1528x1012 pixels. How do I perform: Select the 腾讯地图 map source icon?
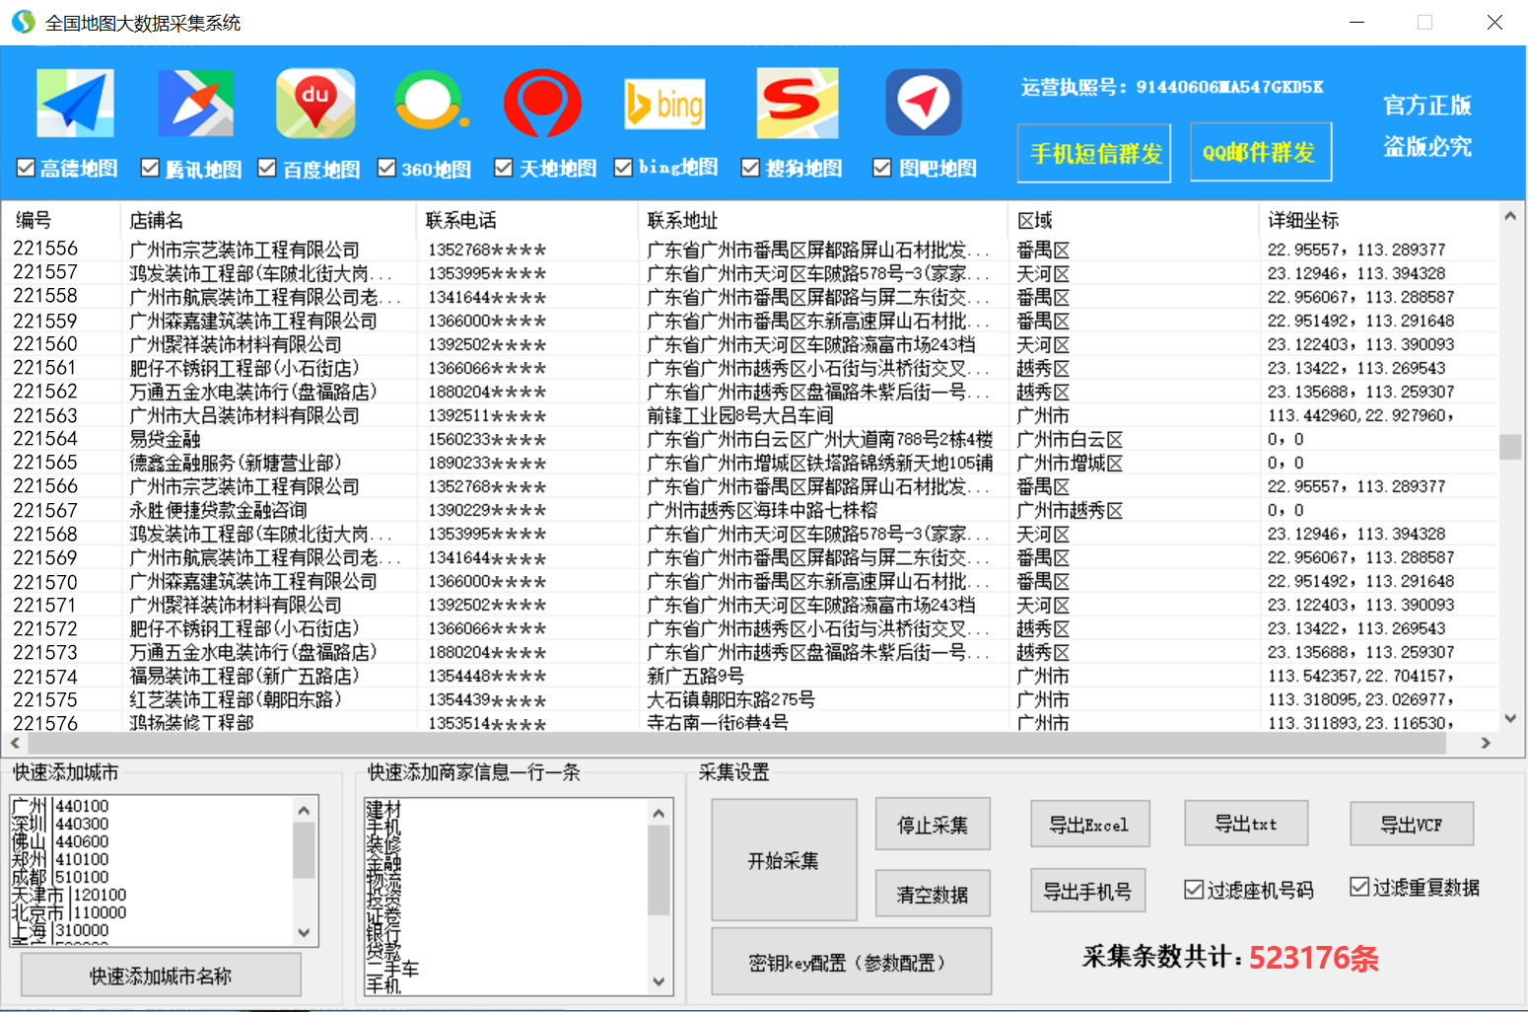pyautogui.click(x=196, y=102)
